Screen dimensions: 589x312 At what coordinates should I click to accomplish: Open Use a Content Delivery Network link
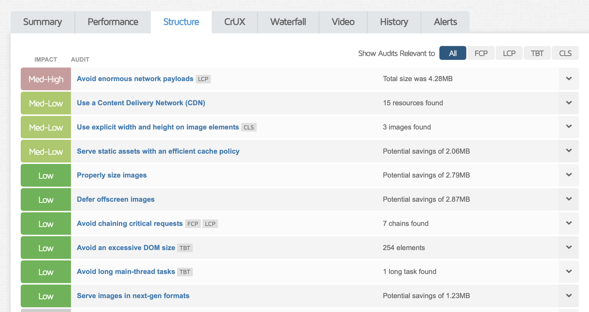pos(141,103)
